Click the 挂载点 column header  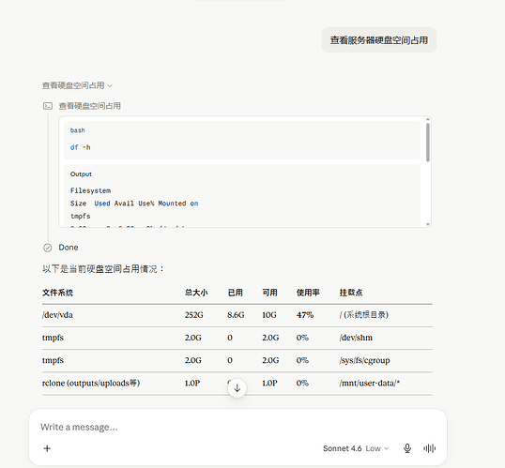(x=351, y=293)
